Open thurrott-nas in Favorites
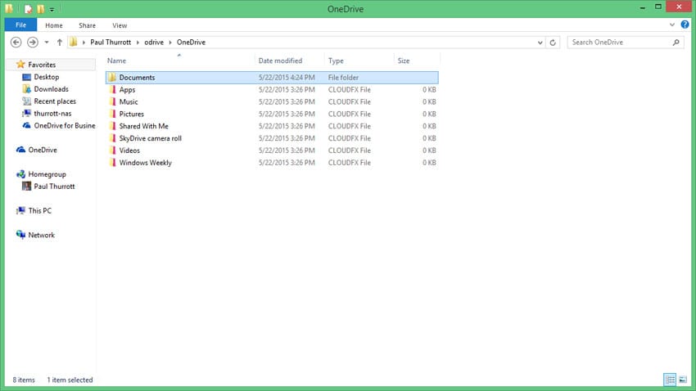The height and width of the screenshot is (391, 696). [52, 114]
